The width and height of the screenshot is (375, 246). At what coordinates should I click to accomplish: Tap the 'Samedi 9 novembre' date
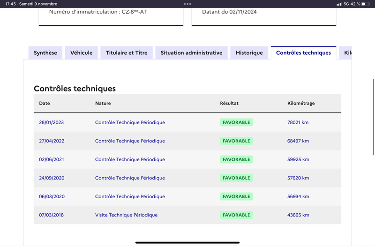38,4
